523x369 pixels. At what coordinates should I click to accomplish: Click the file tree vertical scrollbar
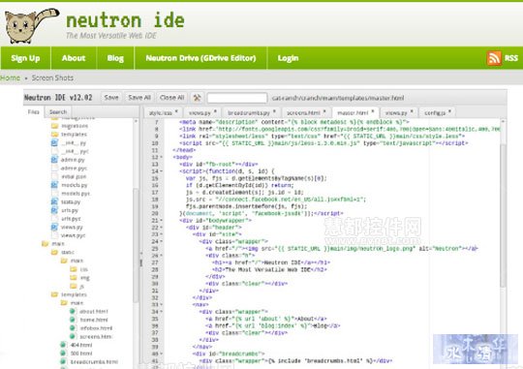[136, 245]
